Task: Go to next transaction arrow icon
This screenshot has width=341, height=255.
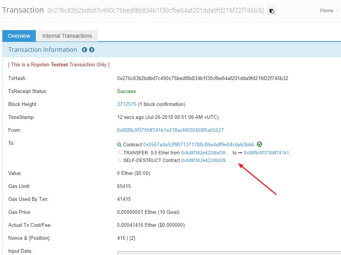Action: pos(92,50)
